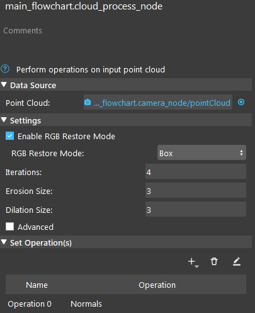Click the help question mark icon

pos(5,69)
